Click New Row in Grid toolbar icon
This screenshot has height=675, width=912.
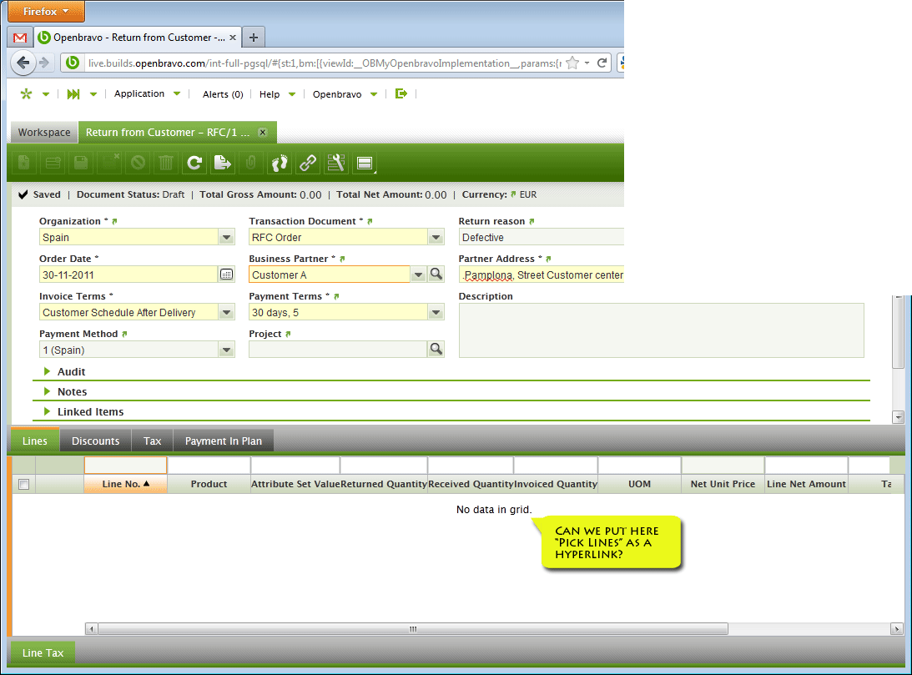[53, 163]
